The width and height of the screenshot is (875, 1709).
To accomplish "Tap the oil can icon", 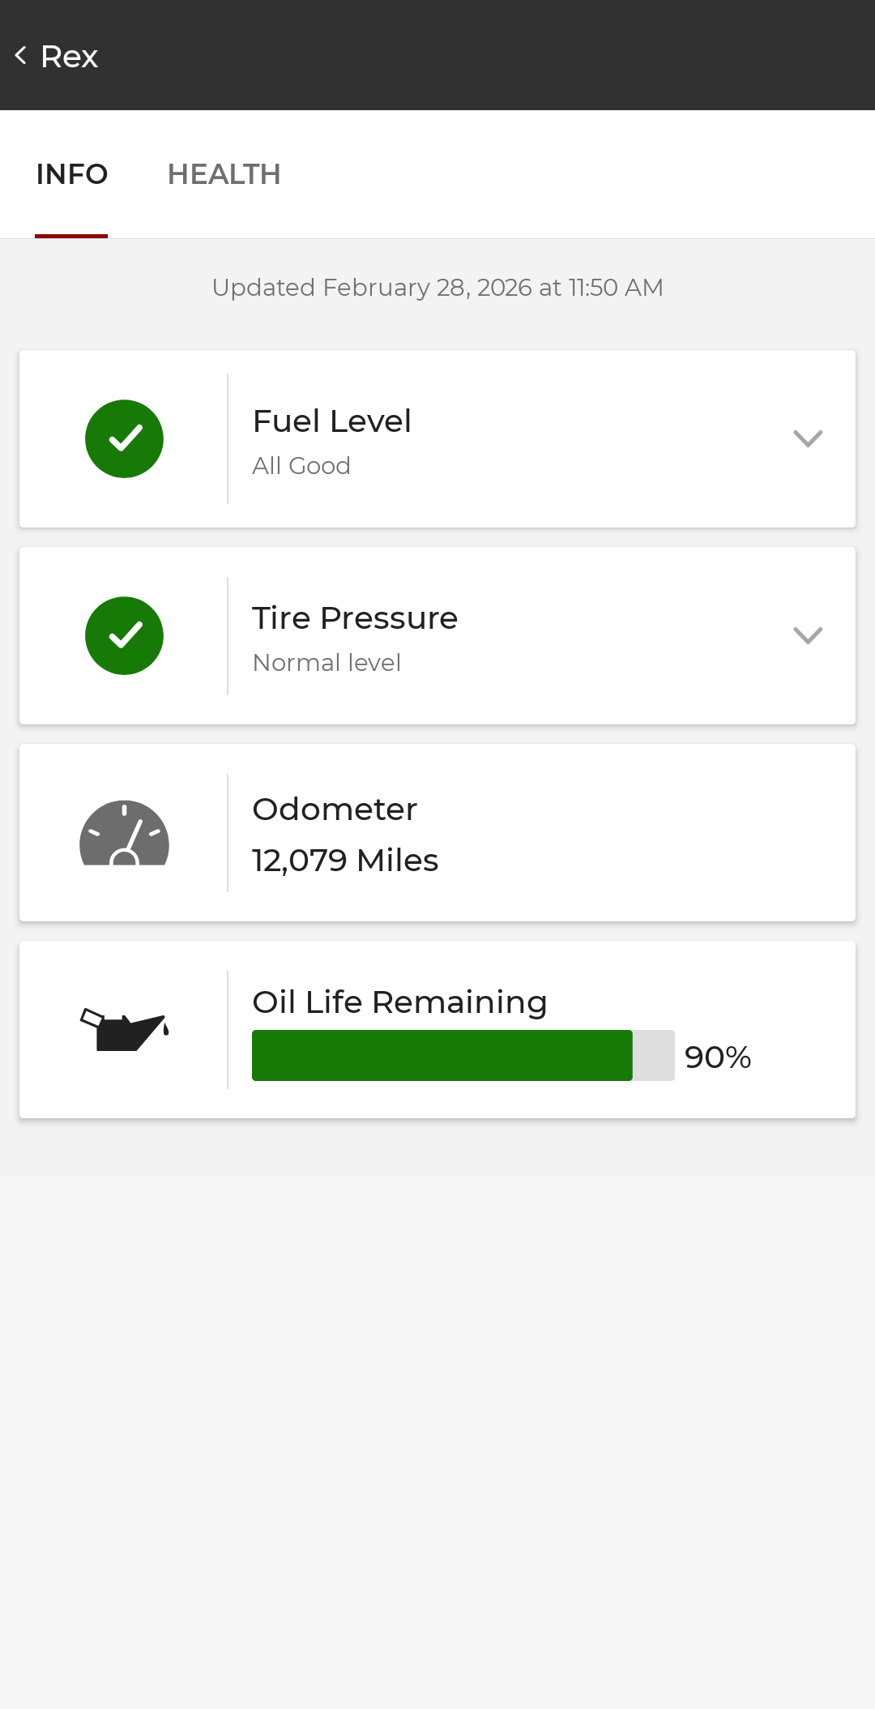I will [x=124, y=1030].
